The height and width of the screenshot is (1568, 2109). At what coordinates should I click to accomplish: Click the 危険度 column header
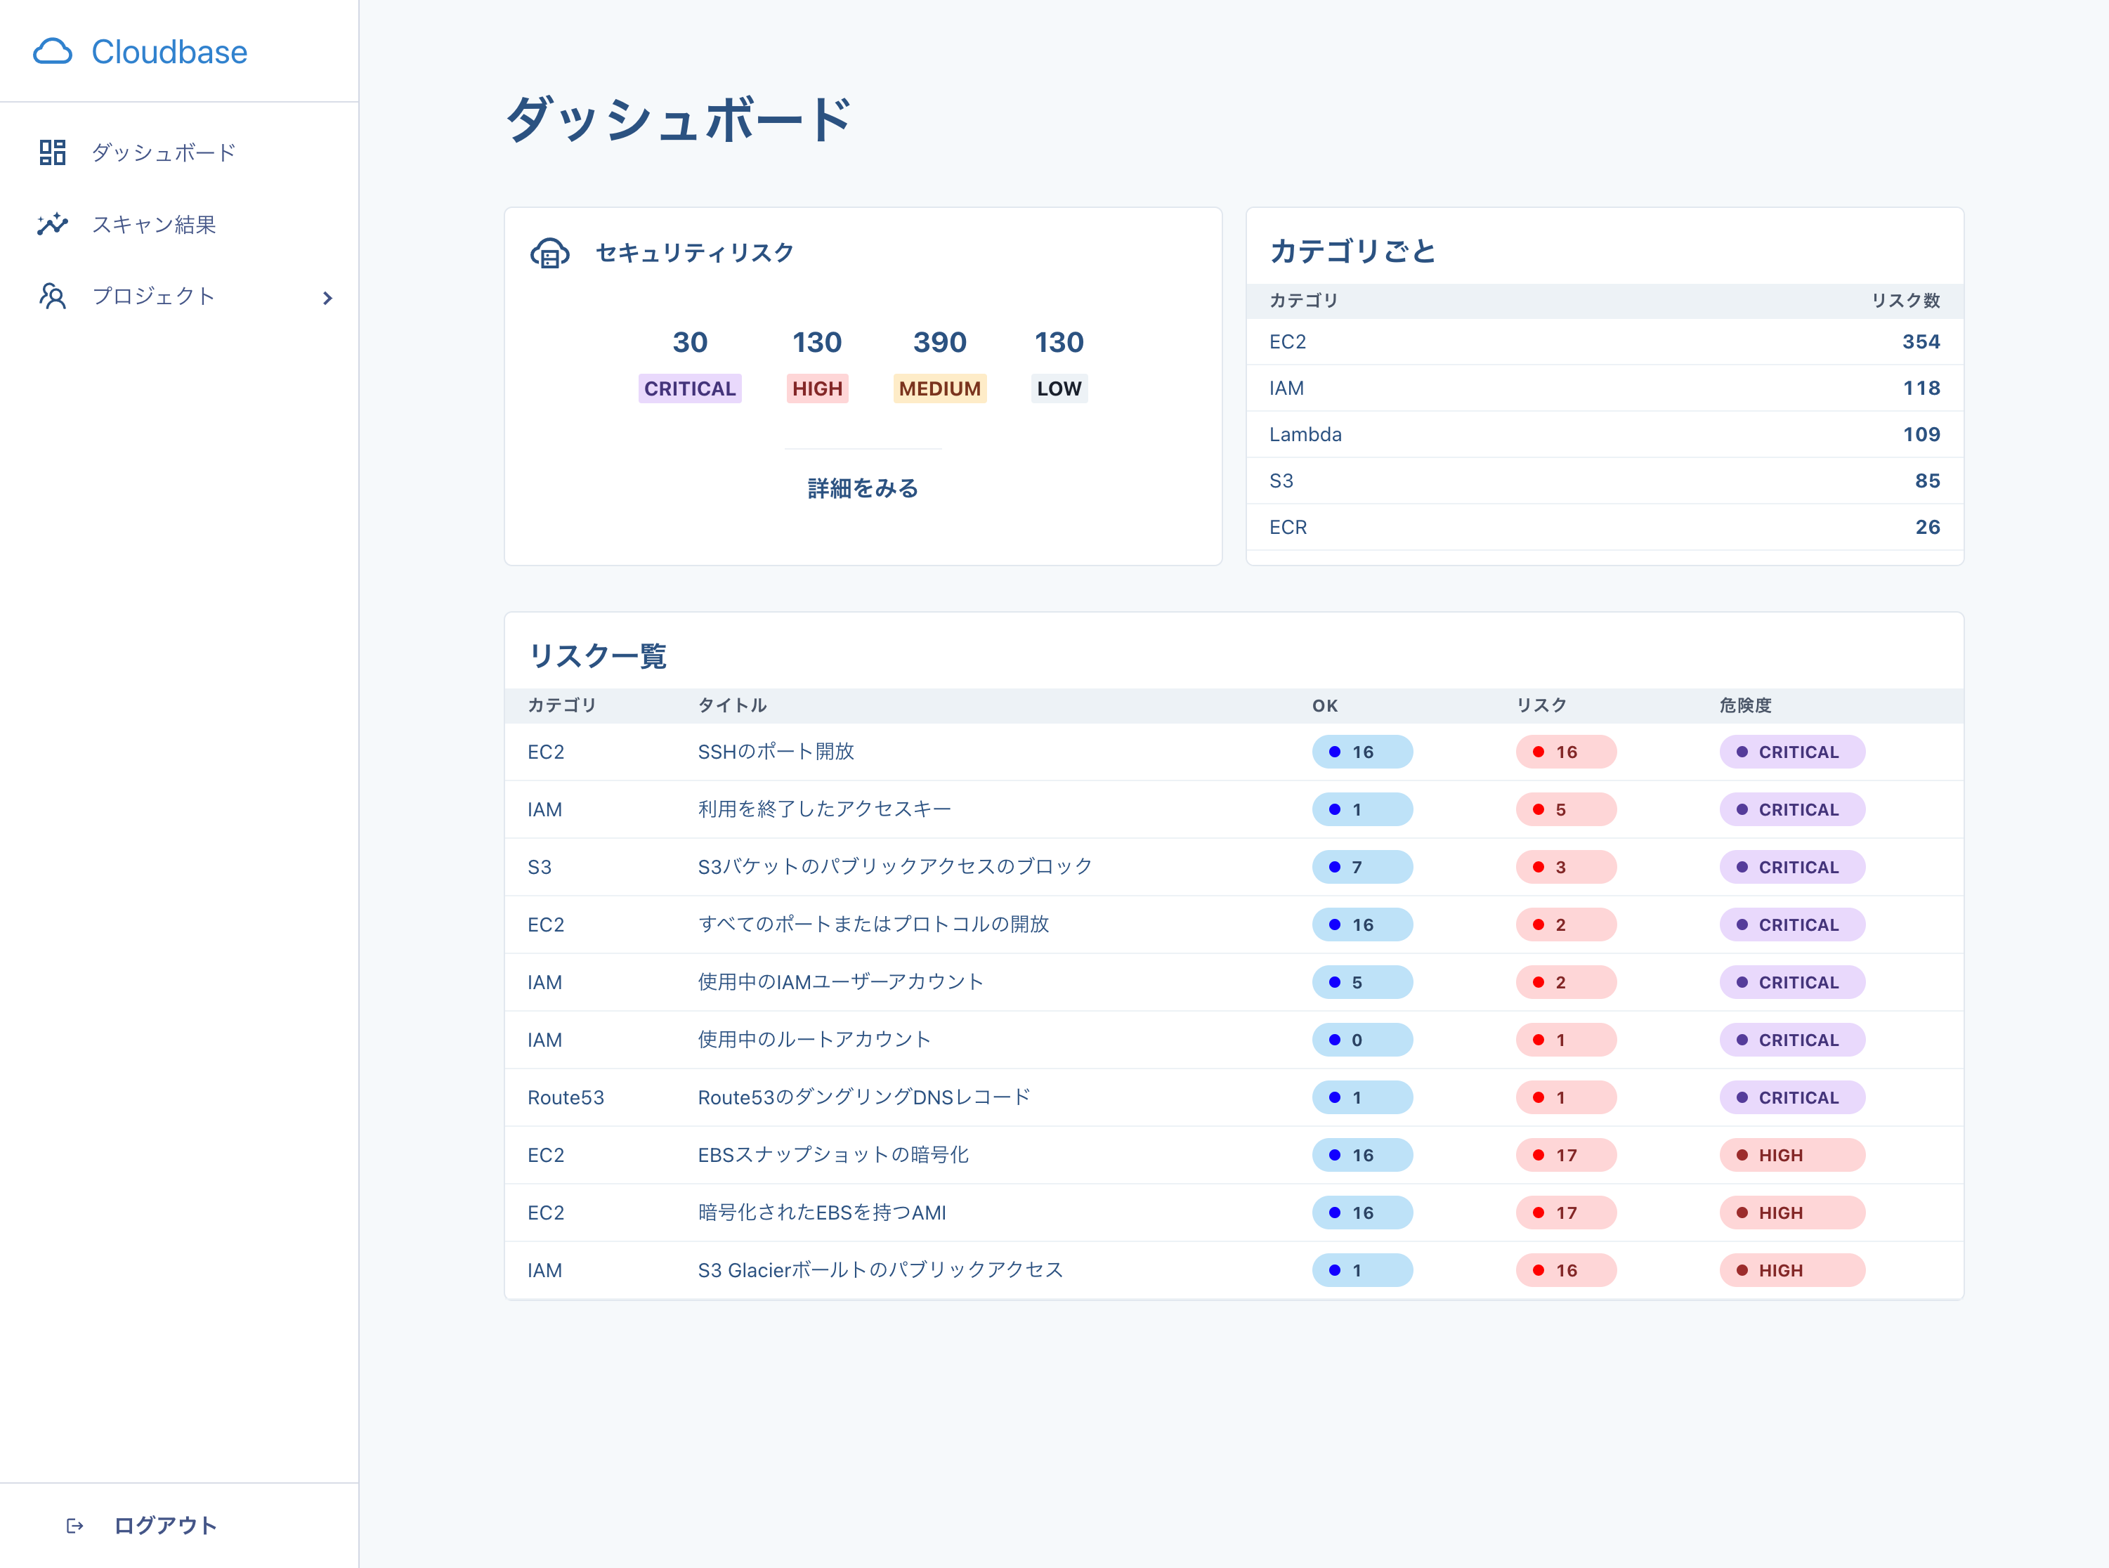tap(1744, 705)
